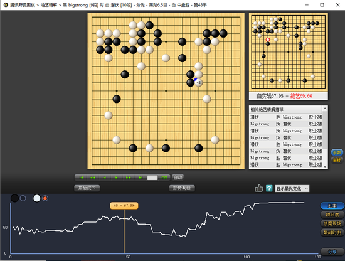Open the 显示最优变化 dropdown

click(x=292, y=189)
